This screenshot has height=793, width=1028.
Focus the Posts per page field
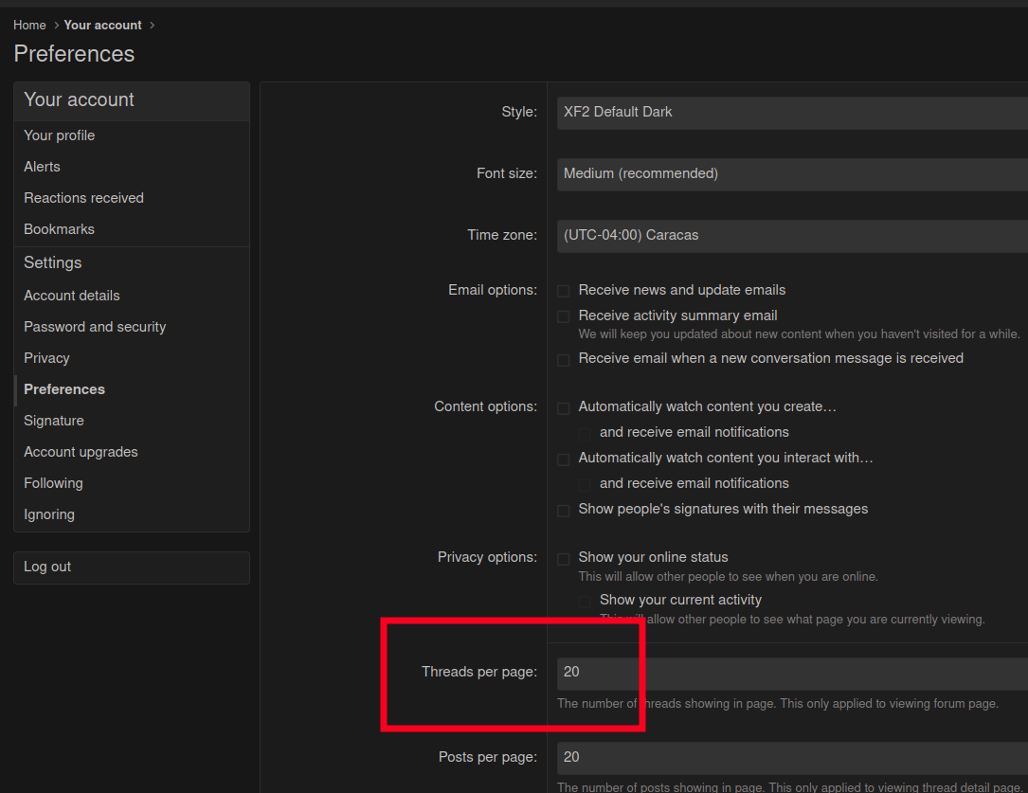(x=791, y=758)
